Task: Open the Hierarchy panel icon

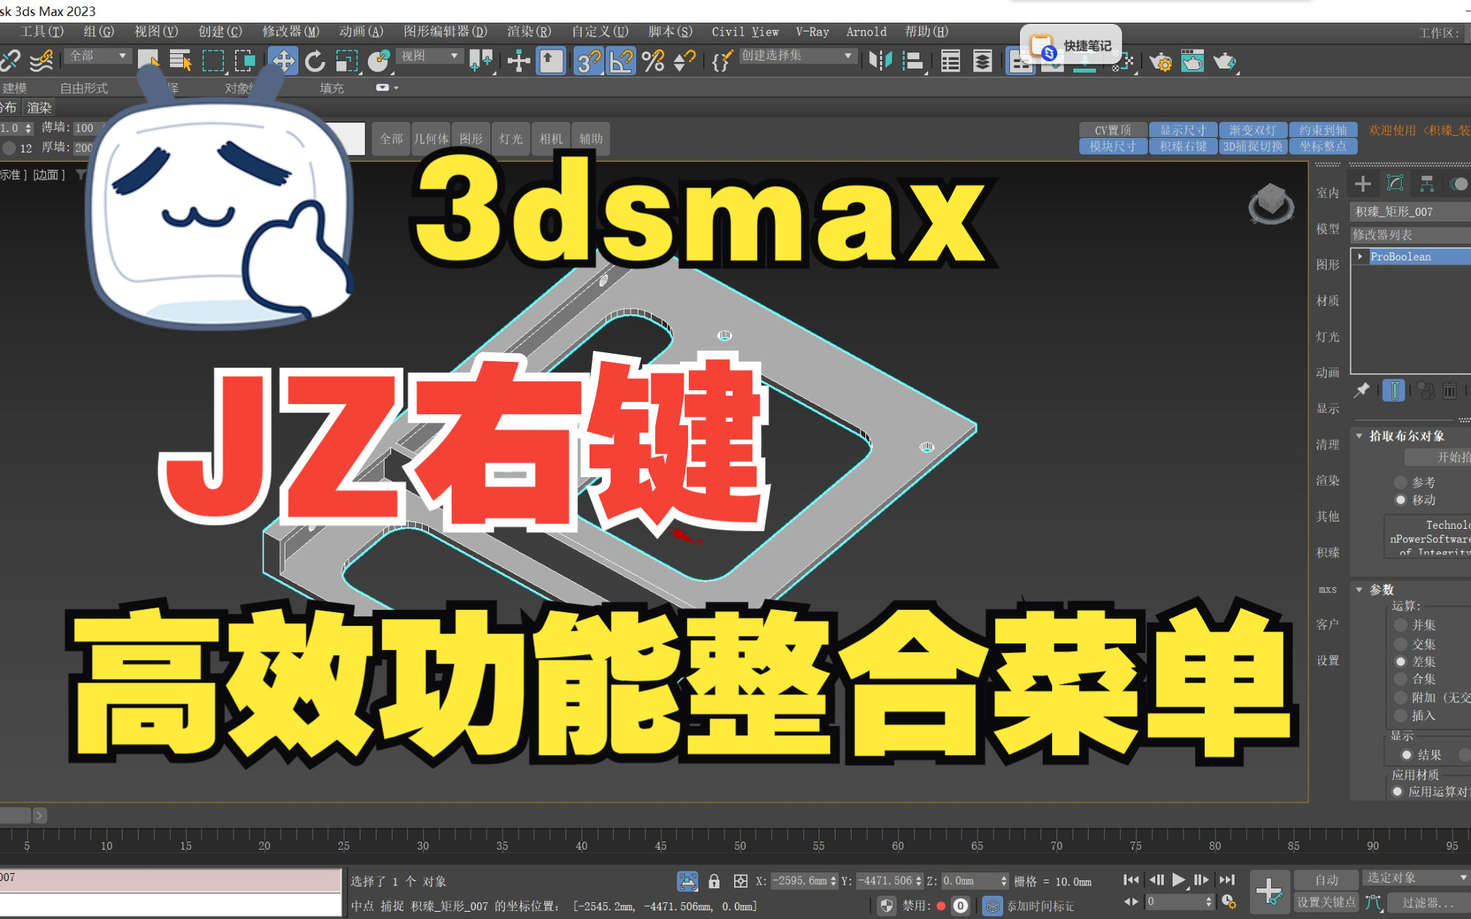Action: click(x=1426, y=184)
